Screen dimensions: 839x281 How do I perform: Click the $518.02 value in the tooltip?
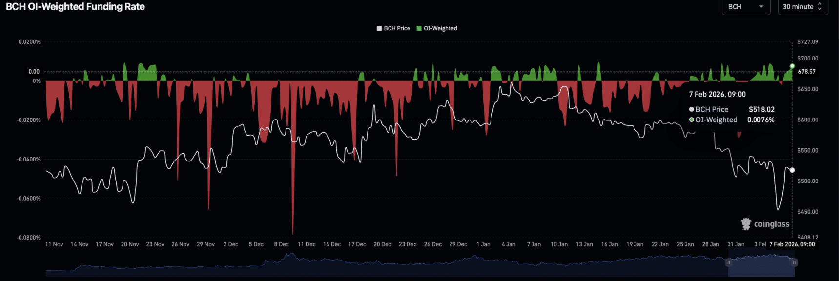[761, 110]
